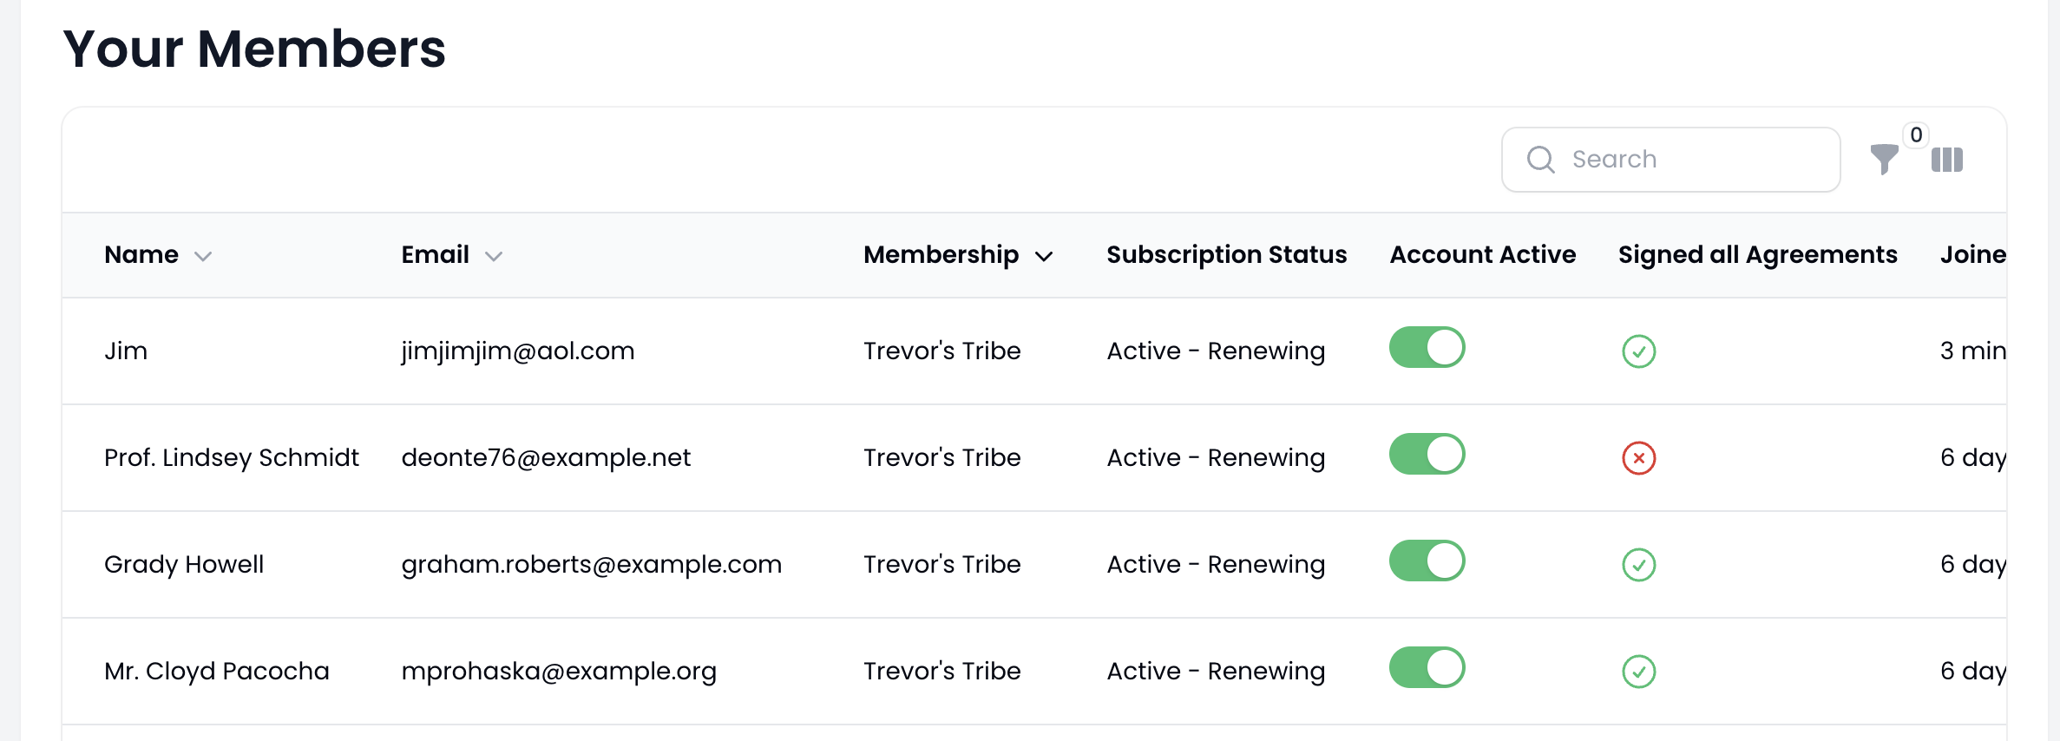
Task: Click Grady Howell's signed agreements checkmark
Action: (1638, 565)
